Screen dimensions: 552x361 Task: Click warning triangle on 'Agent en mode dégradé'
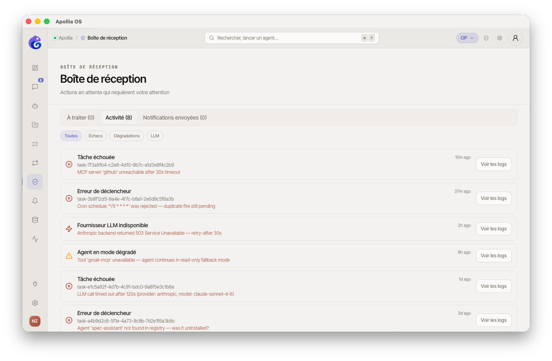69,256
